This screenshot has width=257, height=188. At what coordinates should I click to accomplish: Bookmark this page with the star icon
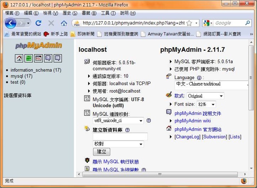[x=189, y=23]
